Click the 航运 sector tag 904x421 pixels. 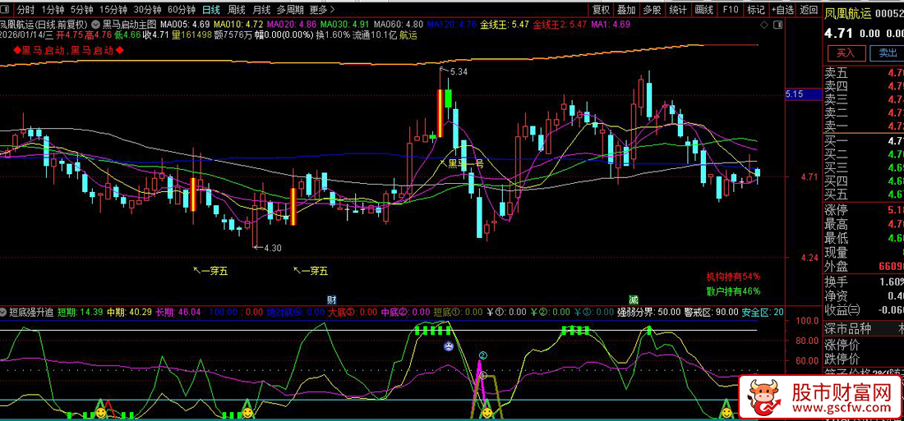pyautogui.click(x=408, y=35)
